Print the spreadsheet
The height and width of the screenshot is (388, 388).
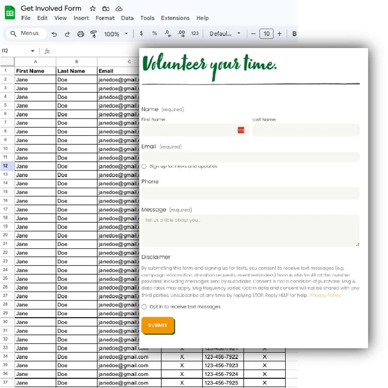tap(81, 34)
